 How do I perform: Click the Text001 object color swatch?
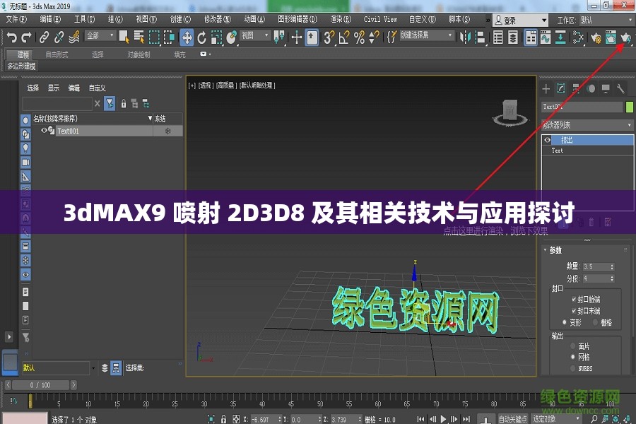(630, 107)
